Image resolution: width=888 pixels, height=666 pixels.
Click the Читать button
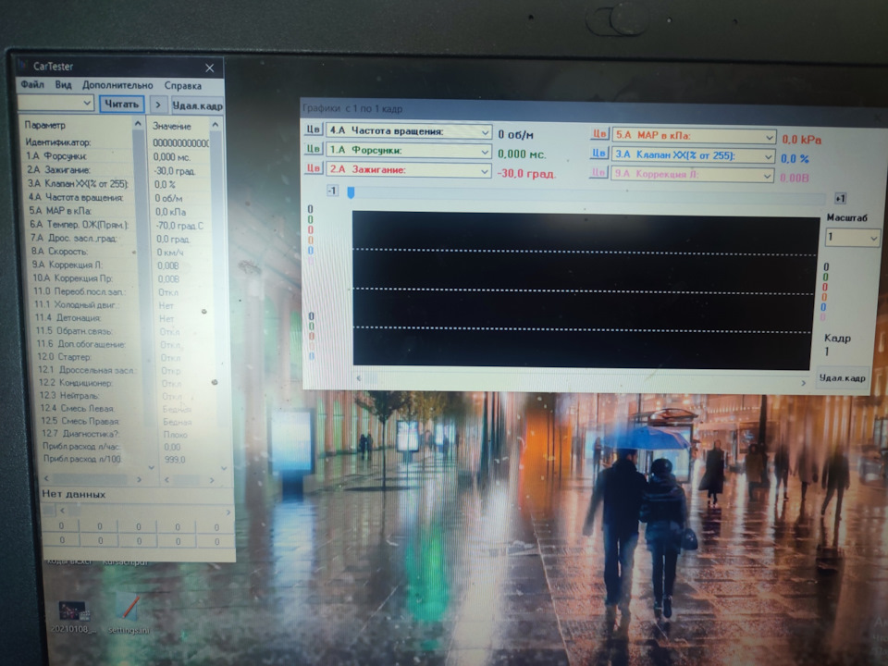click(x=122, y=105)
